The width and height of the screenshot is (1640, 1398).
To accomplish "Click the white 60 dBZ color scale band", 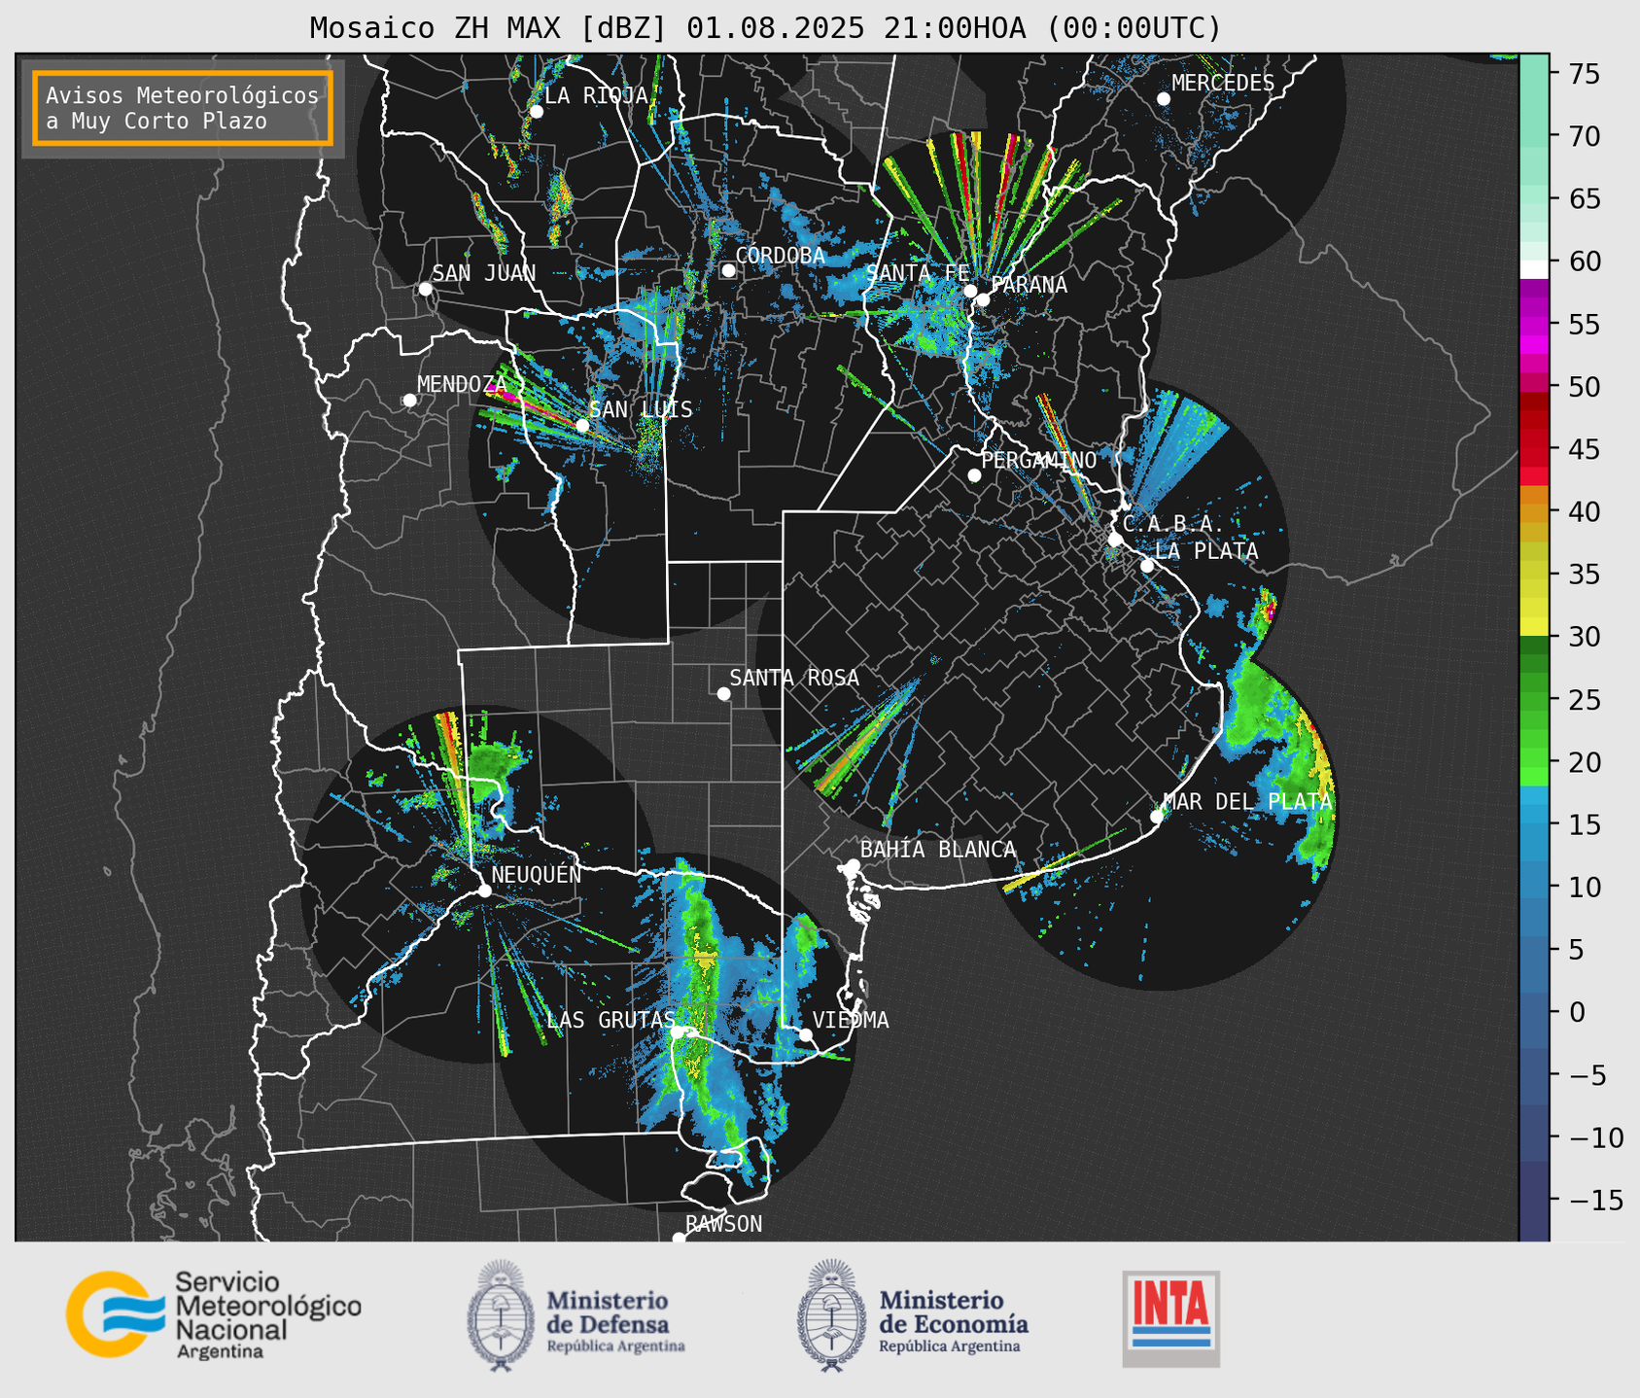I will (x=1533, y=269).
